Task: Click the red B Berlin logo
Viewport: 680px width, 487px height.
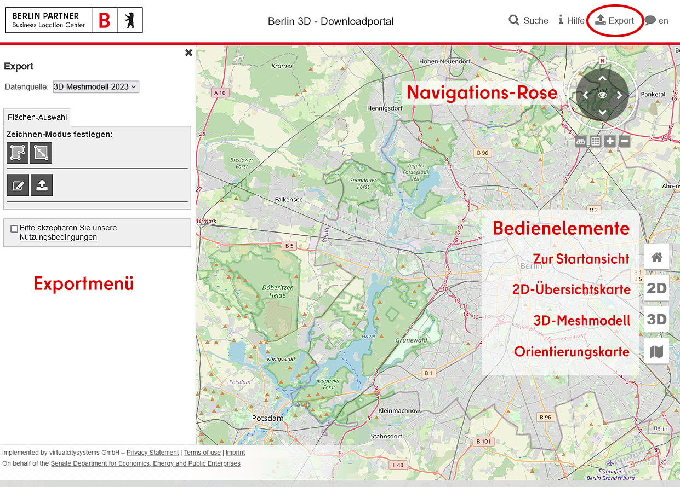Action: click(x=104, y=20)
